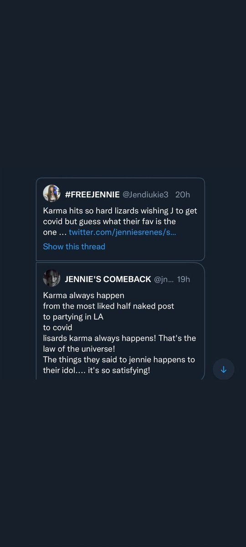The width and height of the screenshot is (246, 547).
Task: Click the line 'The things they said to jennie'
Action: pyautogui.click(x=119, y=360)
